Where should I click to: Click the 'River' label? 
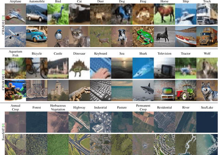coord(186,108)
